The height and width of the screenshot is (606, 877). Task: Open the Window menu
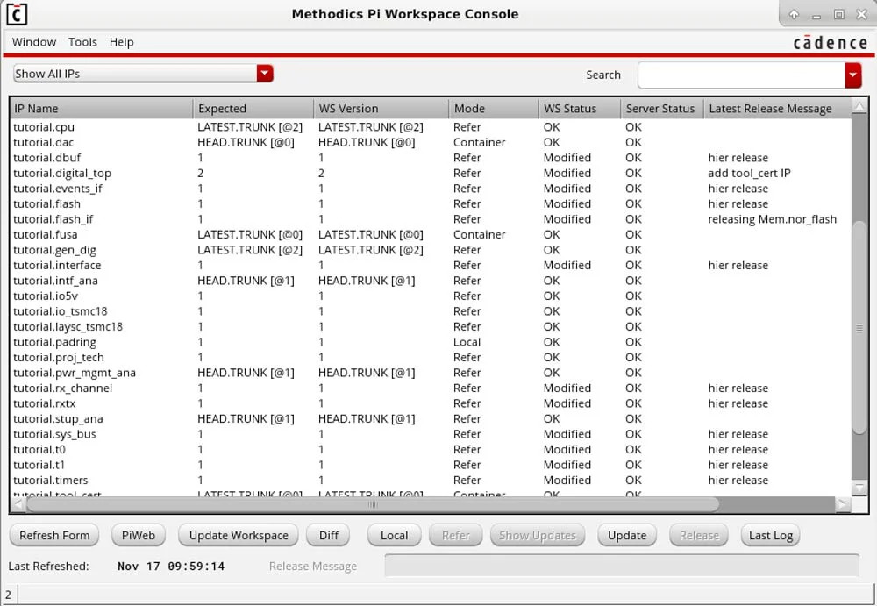click(x=34, y=42)
